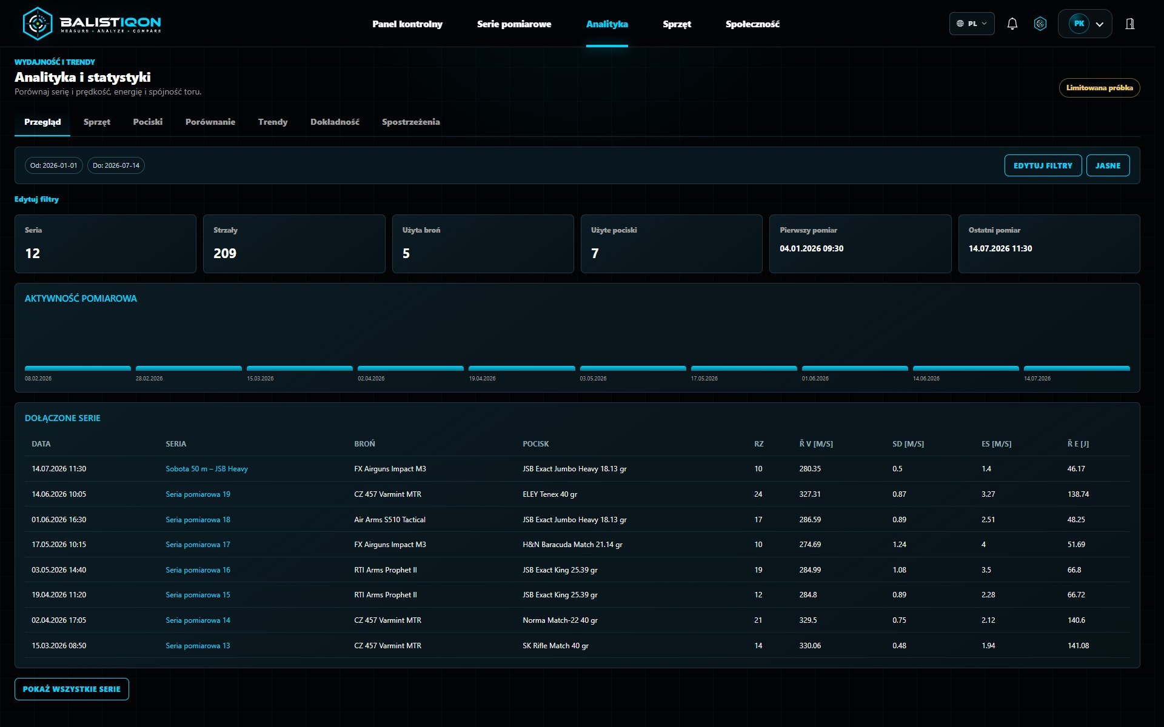
Task: Open the profile menu chevron
Action: pos(1100,24)
